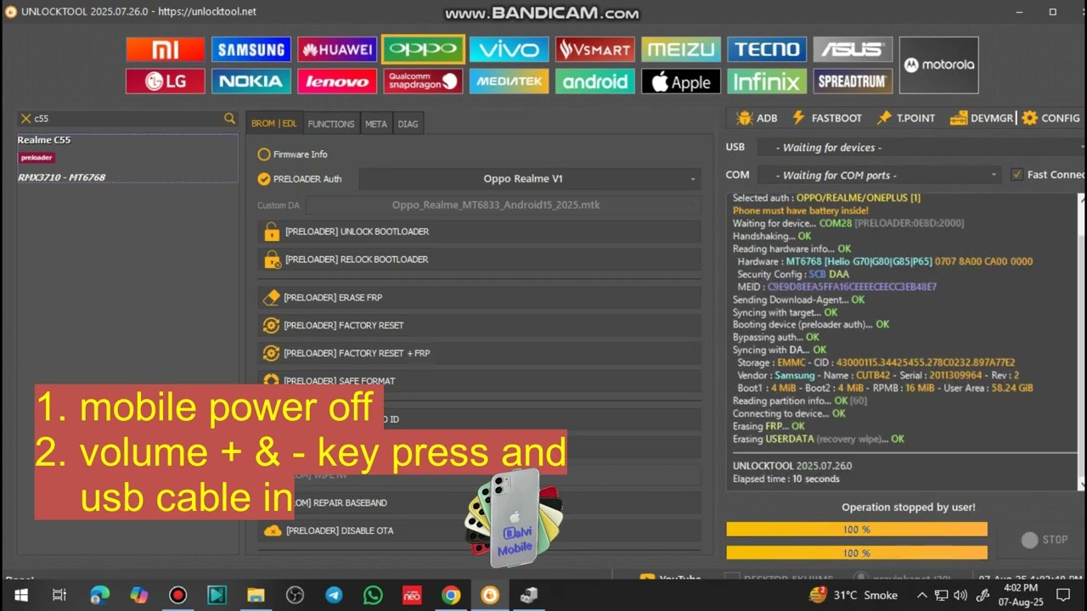Viewport: 1087px width, 611px height.
Task: Open the COM waiting for ports dropdown
Action: (x=878, y=175)
